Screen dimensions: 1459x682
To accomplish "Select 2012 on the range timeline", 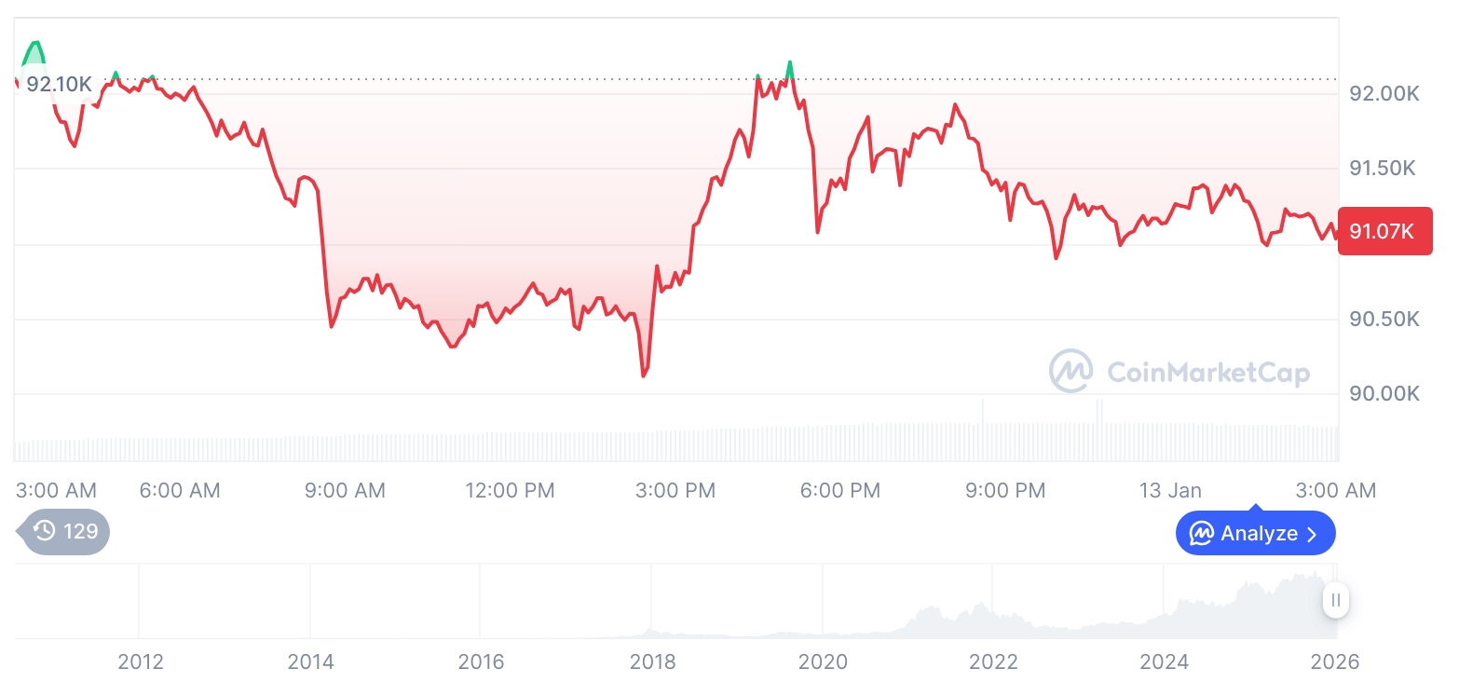I will (x=141, y=662).
